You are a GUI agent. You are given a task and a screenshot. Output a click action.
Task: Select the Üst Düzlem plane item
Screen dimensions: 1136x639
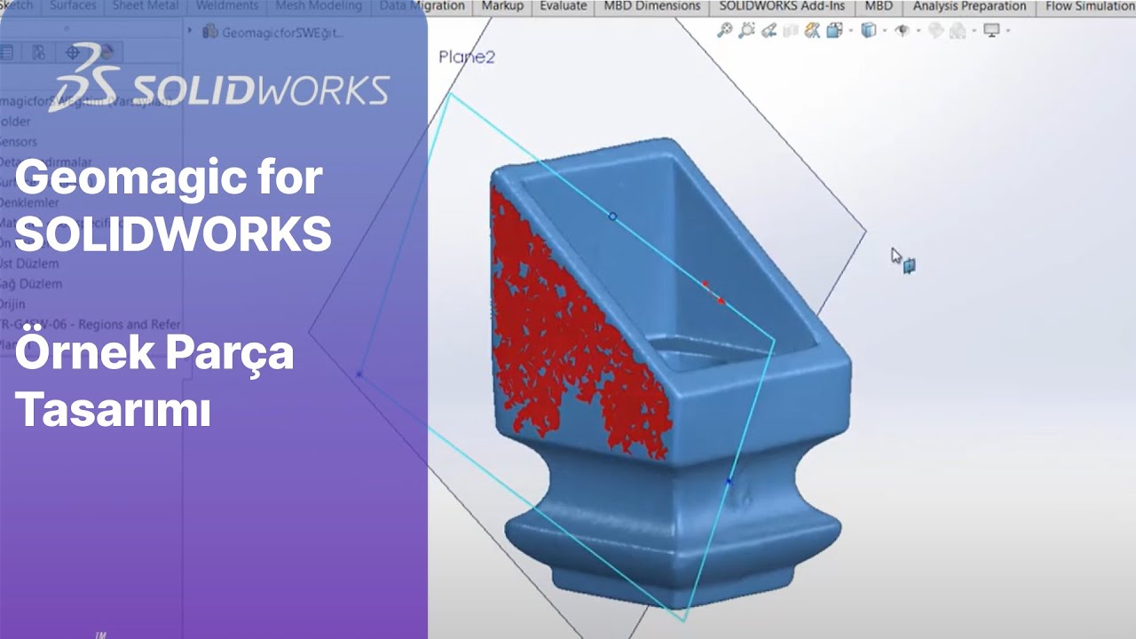coord(29,264)
